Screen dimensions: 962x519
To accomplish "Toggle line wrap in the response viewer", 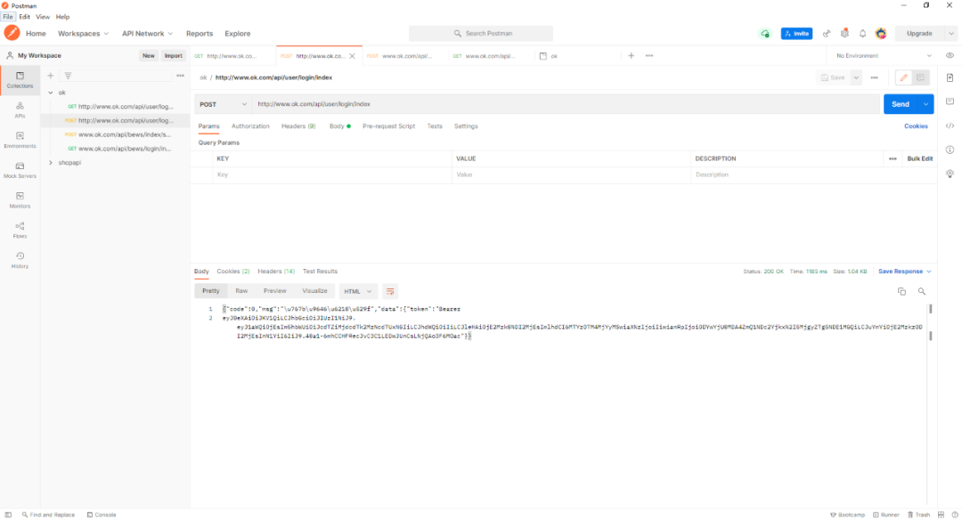I will tap(390, 291).
